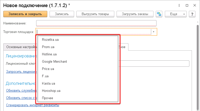Choose Kasta.ua marketplace entry

pos(49,83)
